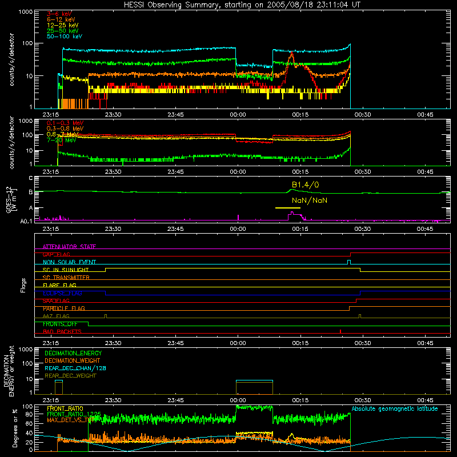Select the PARTICLE_FLAG label
The image size is (457, 457).
pos(64,308)
